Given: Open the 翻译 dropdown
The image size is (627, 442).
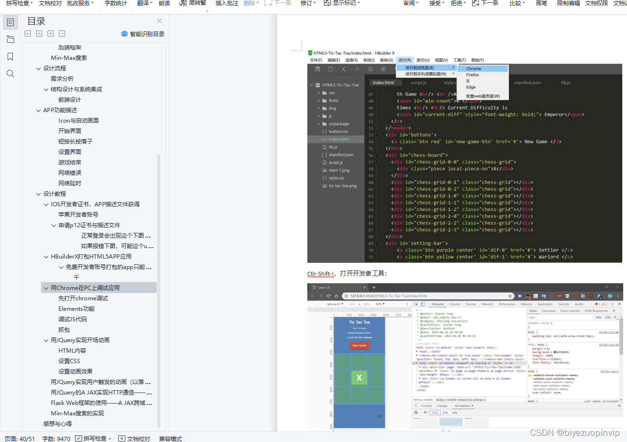Looking at the screenshot, I should tap(151, 3).
